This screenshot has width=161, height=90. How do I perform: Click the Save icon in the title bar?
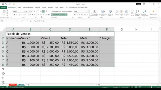pyautogui.click(x=3, y=4)
